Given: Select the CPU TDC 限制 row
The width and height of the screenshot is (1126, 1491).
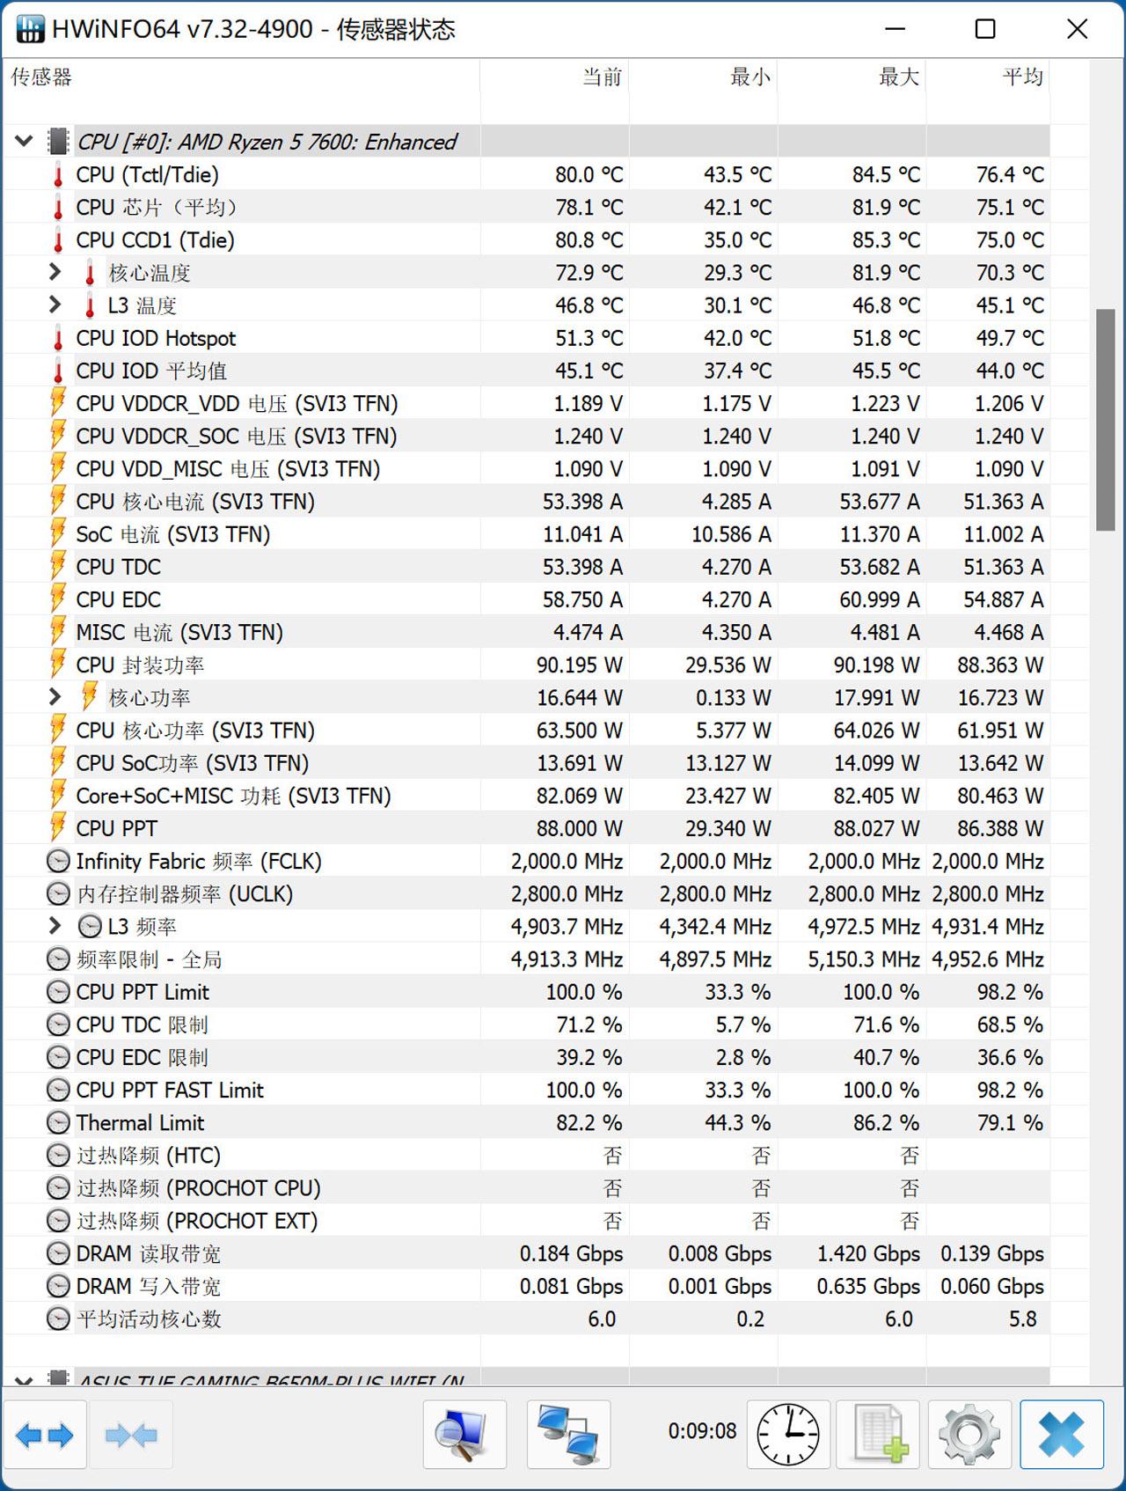Looking at the screenshot, I should click(526, 1025).
